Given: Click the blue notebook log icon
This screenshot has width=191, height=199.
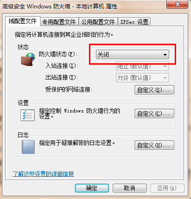Looking at the screenshot, I should 28,147.
